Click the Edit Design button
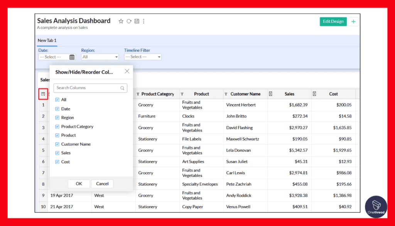The height and width of the screenshot is (226, 395). coord(333,21)
